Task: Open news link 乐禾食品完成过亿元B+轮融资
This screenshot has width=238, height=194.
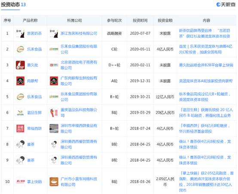Action: (204, 97)
